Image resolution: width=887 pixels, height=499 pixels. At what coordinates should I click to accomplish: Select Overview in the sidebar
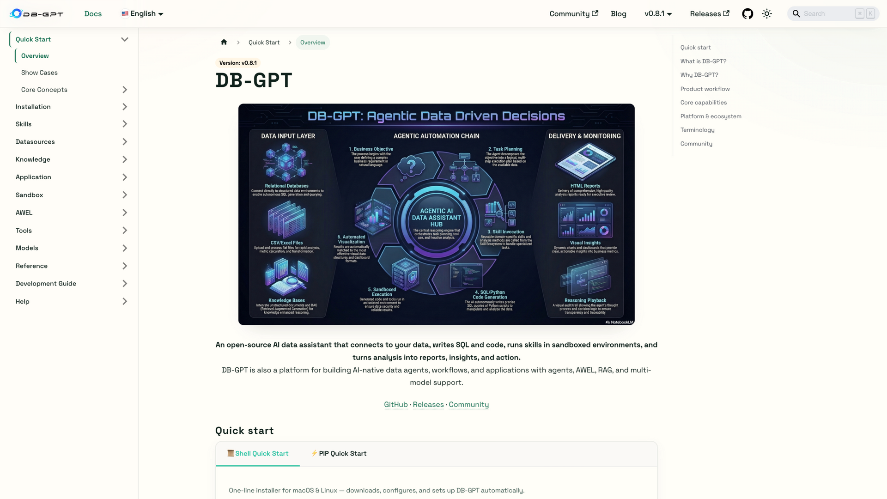(35, 56)
